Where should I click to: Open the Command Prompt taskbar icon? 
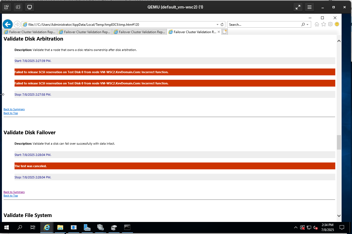tap(127, 227)
